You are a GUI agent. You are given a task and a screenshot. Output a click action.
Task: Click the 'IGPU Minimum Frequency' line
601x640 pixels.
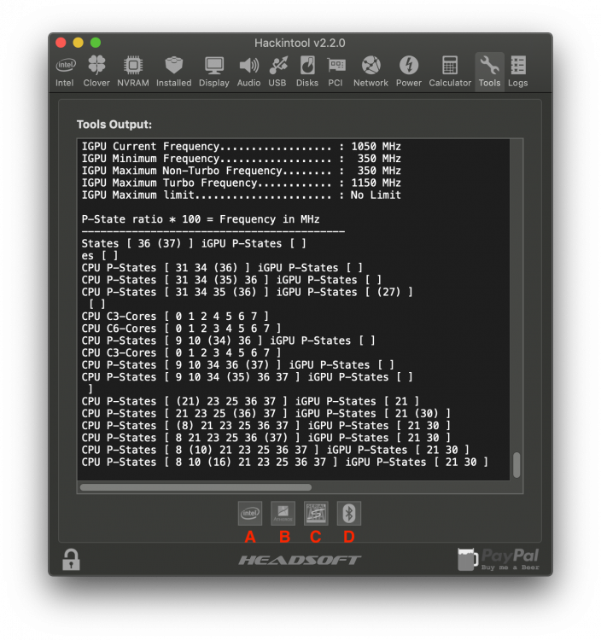click(x=242, y=159)
